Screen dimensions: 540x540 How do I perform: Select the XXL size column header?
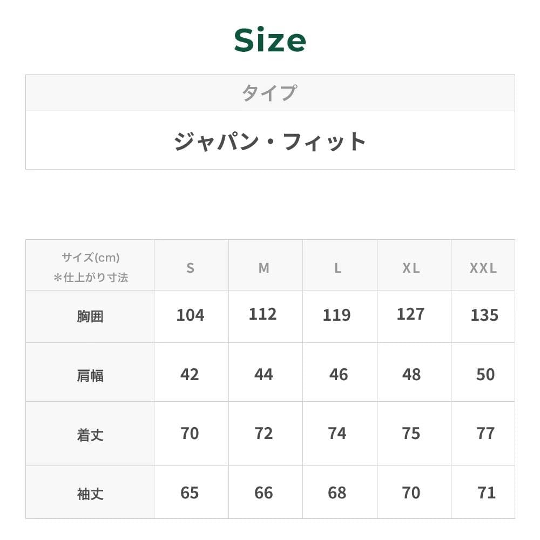click(x=483, y=268)
